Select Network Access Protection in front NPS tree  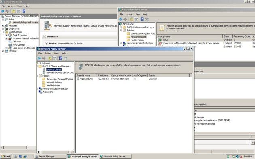[x=55, y=89]
